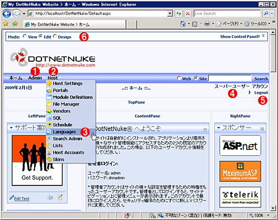Viewport: 278px width, 220px height.
Task: Click the RSS feeds icon in toolbar
Action: pos(195,24)
